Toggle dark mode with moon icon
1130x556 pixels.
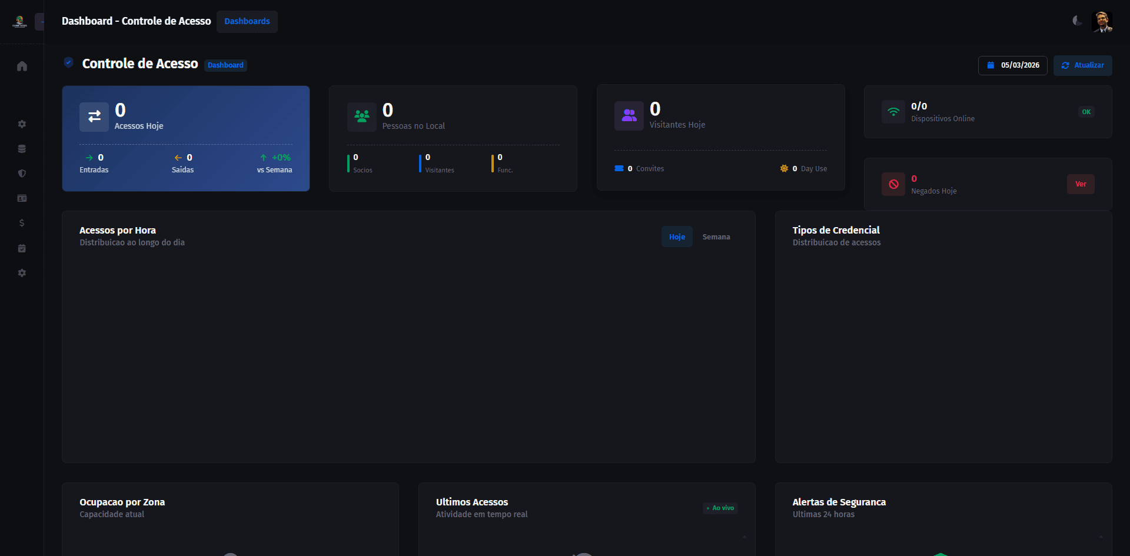[x=1076, y=21]
